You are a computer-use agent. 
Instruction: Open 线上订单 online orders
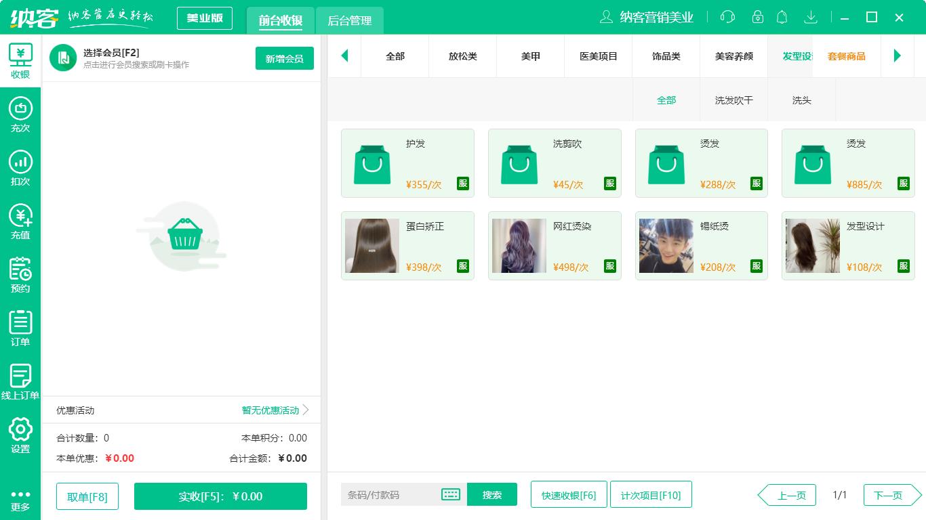20,381
